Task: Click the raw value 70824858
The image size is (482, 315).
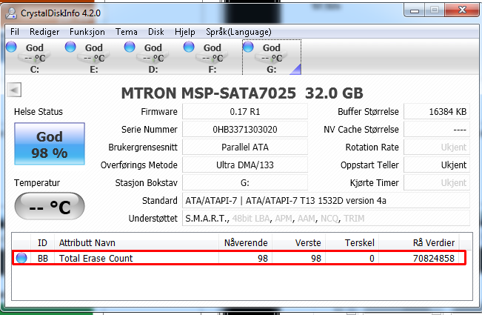Action: pos(433,258)
